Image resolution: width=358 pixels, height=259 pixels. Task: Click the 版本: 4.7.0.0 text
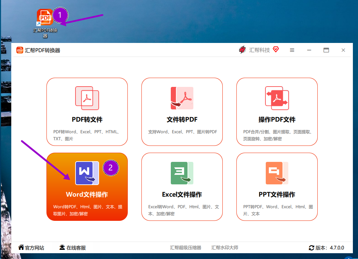point(330,248)
